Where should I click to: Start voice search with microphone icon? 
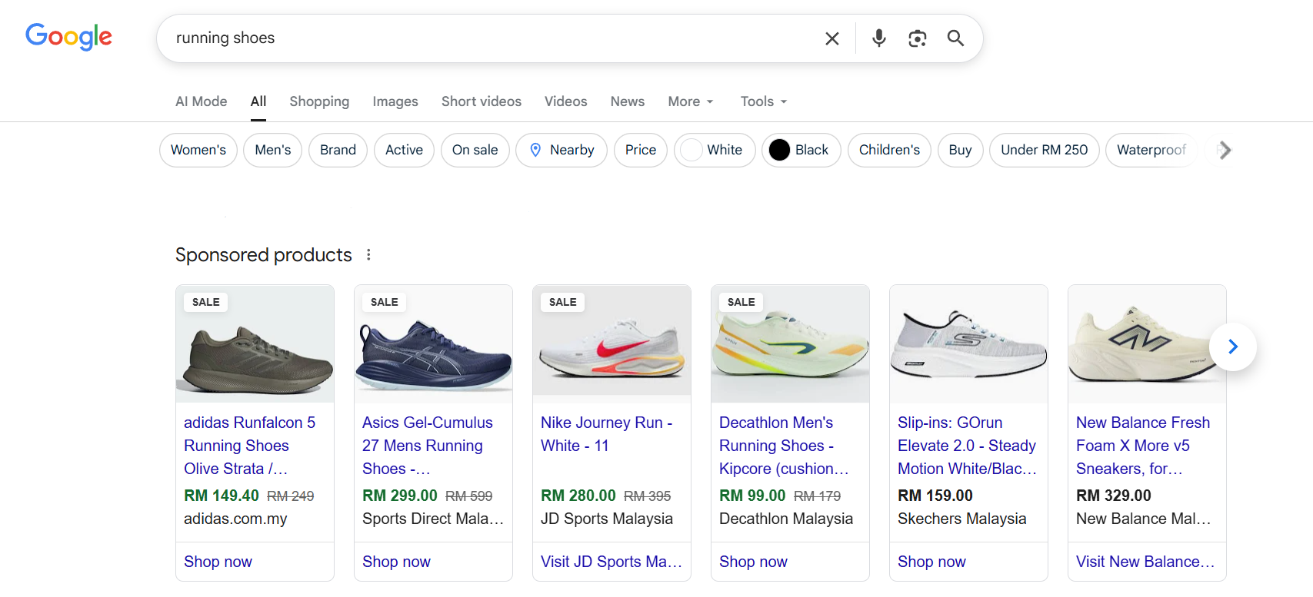click(x=879, y=38)
